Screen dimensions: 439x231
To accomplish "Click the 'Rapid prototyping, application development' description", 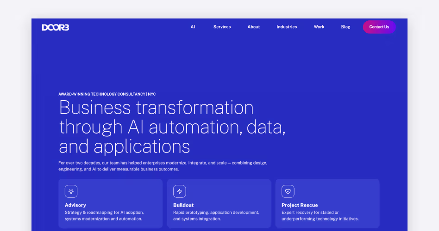I will (216, 216).
